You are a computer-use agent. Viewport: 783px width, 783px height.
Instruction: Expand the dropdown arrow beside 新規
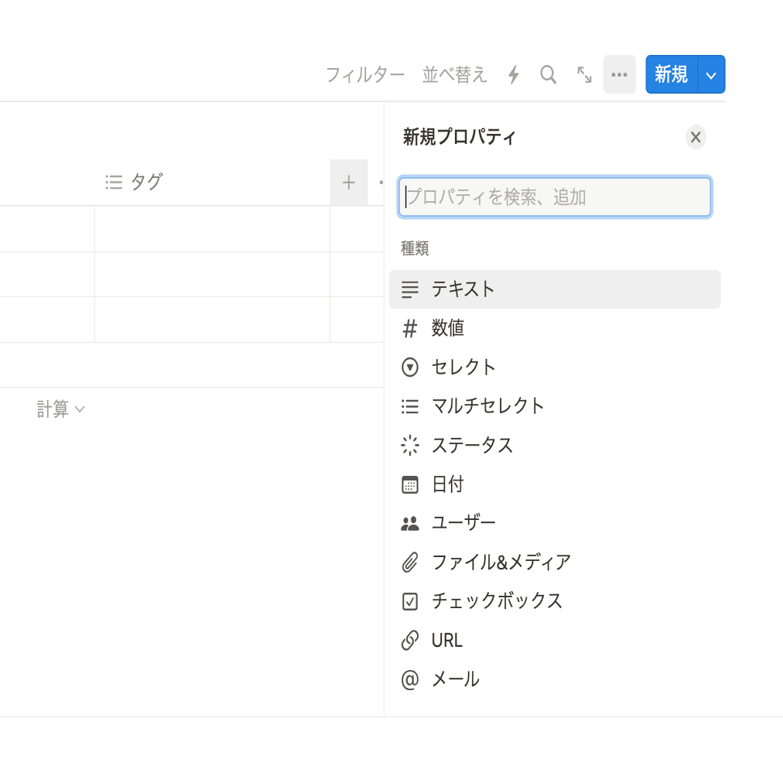point(712,75)
